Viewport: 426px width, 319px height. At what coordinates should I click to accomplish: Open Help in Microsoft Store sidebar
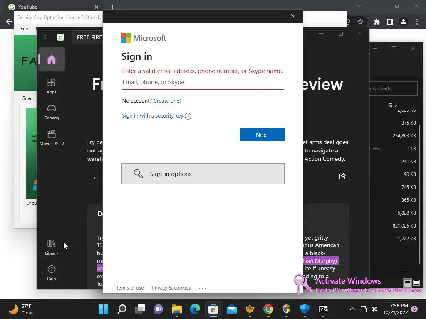(x=51, y=273)
